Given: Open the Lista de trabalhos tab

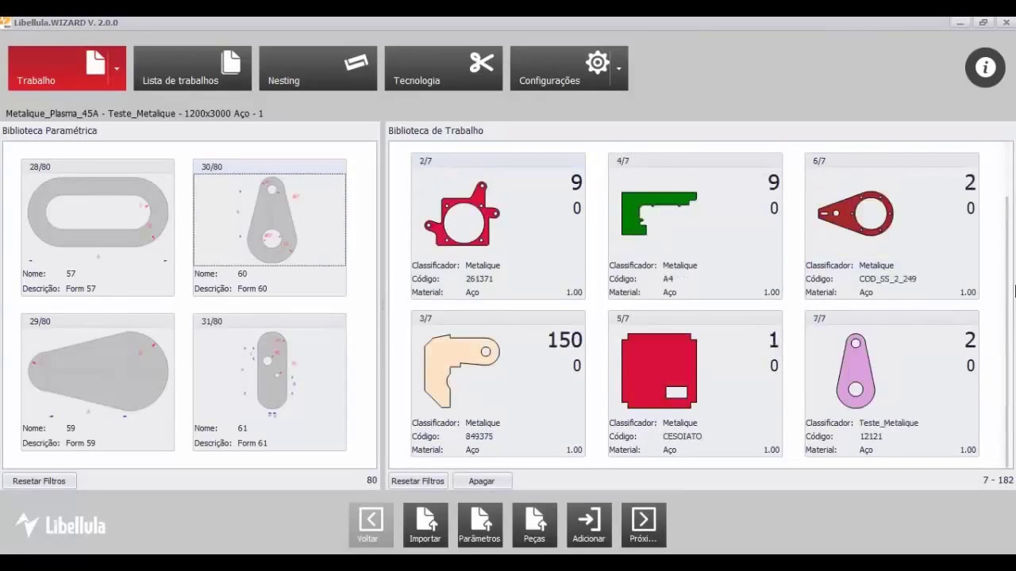Looking at the screenshot, I should [192, 68].
